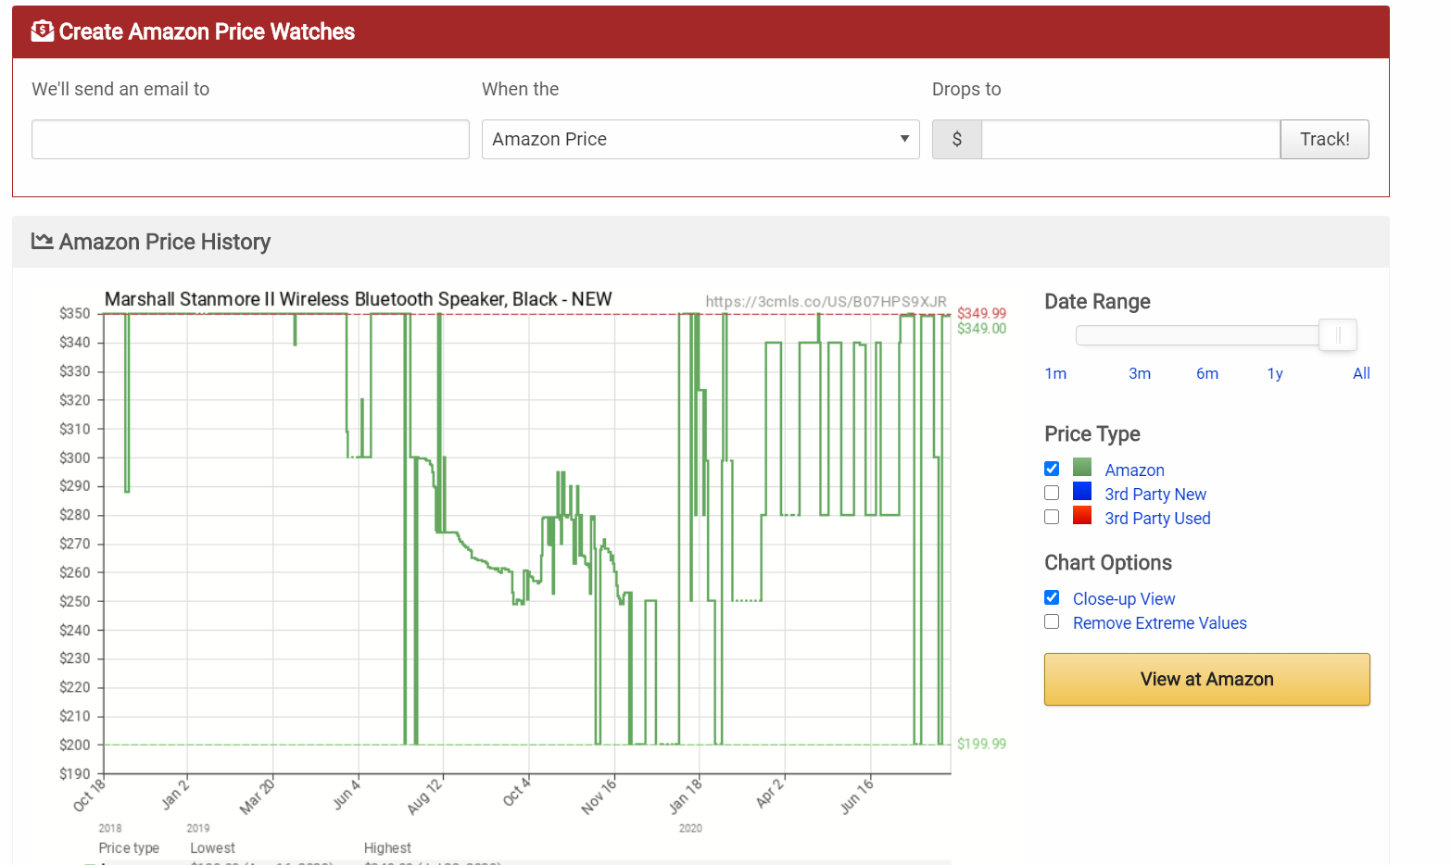
Task: Click the blue 3rd Party New swatch
Action: 1082,491
